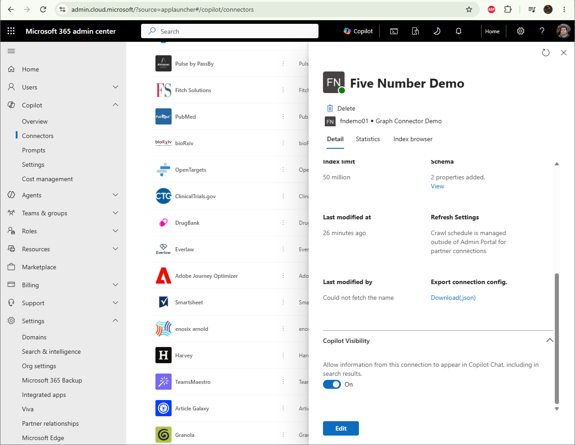Open the app launcher waffle icon
Image resolution: width=575 pixels, height=445 pixels.
pyautogui.click(x=11, y=31)
